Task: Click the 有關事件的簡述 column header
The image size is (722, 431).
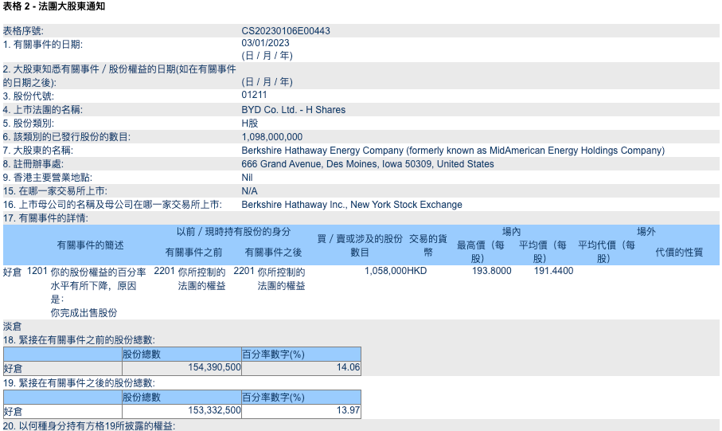Action: tap(90, 245)
